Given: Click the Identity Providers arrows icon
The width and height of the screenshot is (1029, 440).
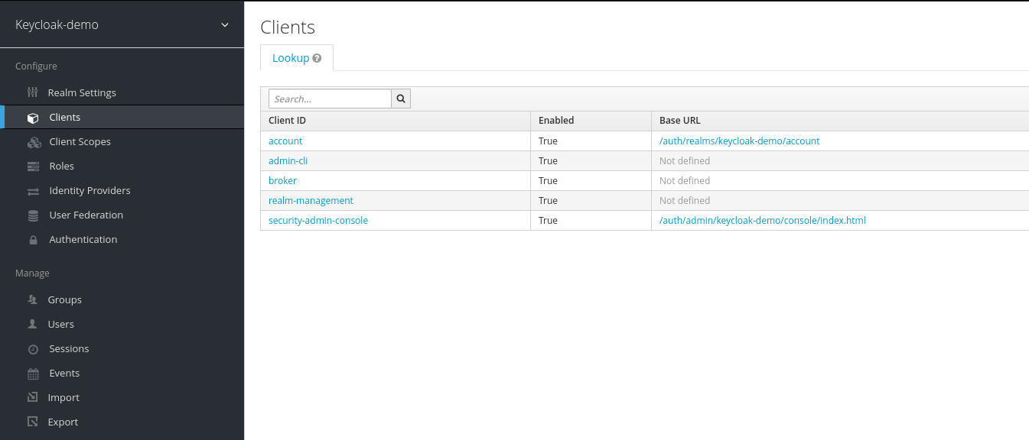Looking at the screenshot, I should point(33,191).
